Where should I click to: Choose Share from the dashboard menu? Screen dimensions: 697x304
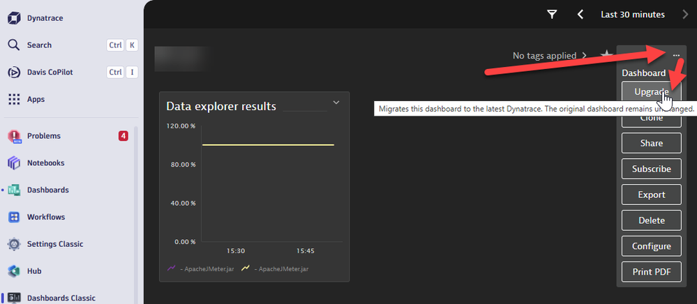coord(651,143)
